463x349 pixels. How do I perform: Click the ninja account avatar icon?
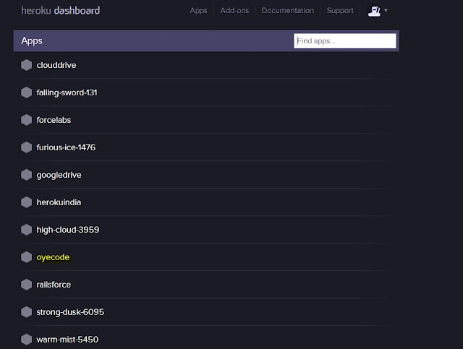click(374, 11)
